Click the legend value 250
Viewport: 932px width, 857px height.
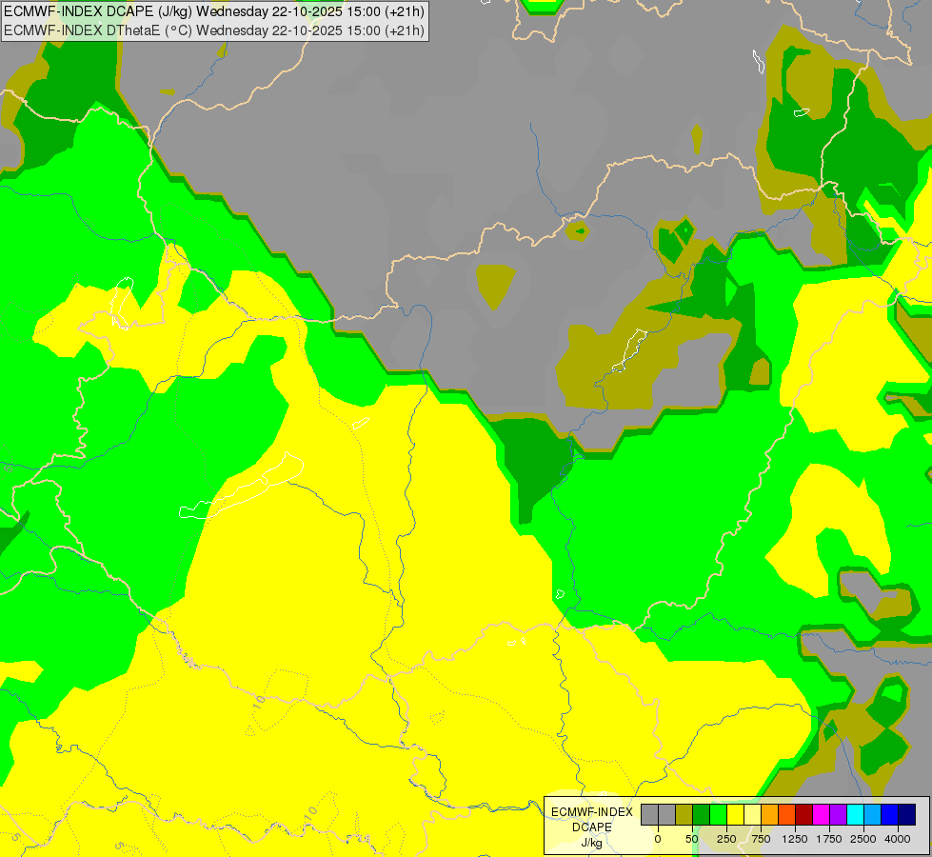(x=726, y=839)
